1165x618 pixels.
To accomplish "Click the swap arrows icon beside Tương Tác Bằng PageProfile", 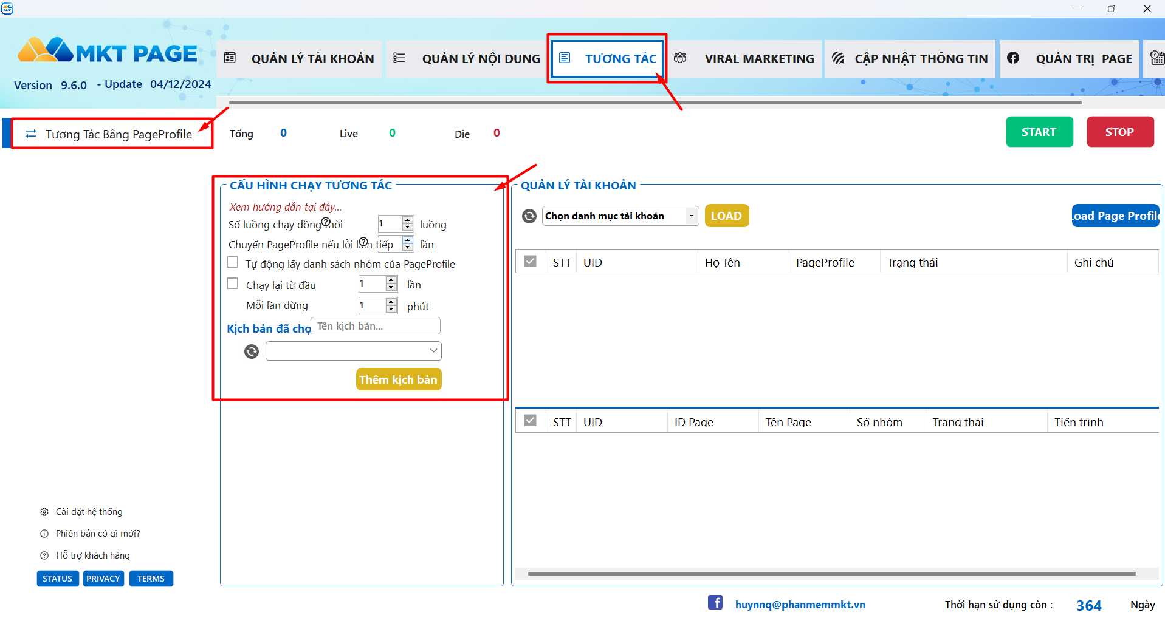I will (31, 134).
